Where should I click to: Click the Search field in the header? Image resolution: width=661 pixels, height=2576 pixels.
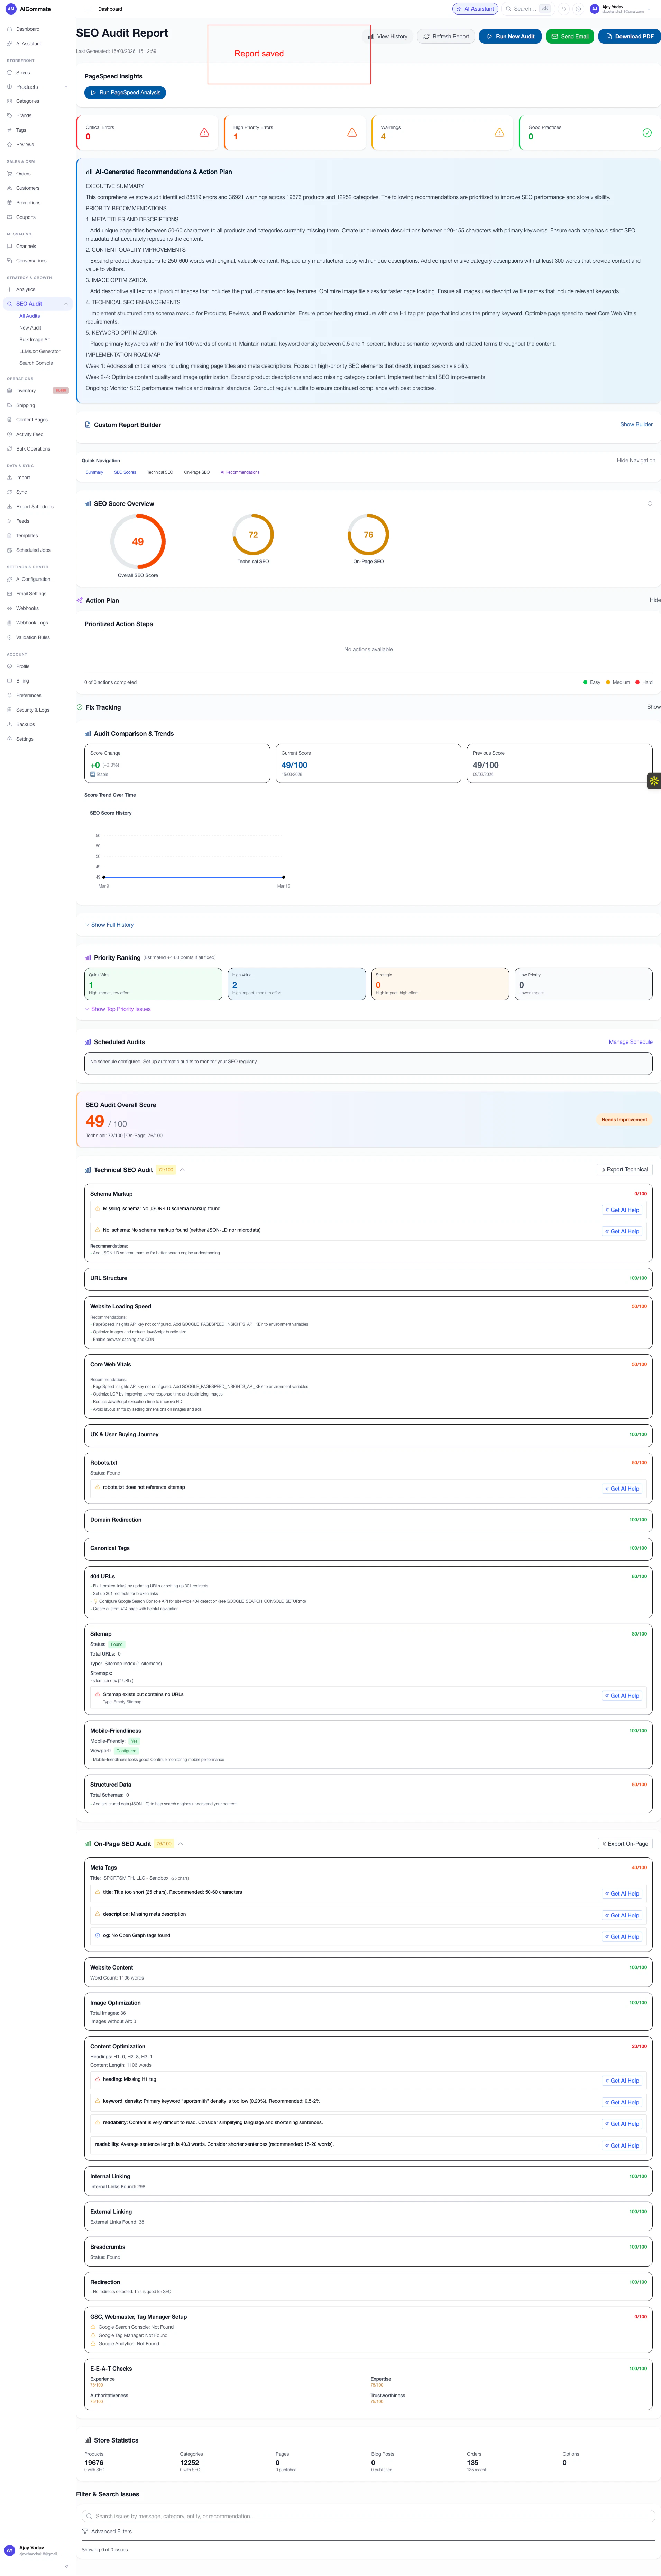click(x=527, y=9)
